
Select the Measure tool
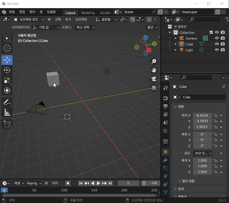(7, 113)
